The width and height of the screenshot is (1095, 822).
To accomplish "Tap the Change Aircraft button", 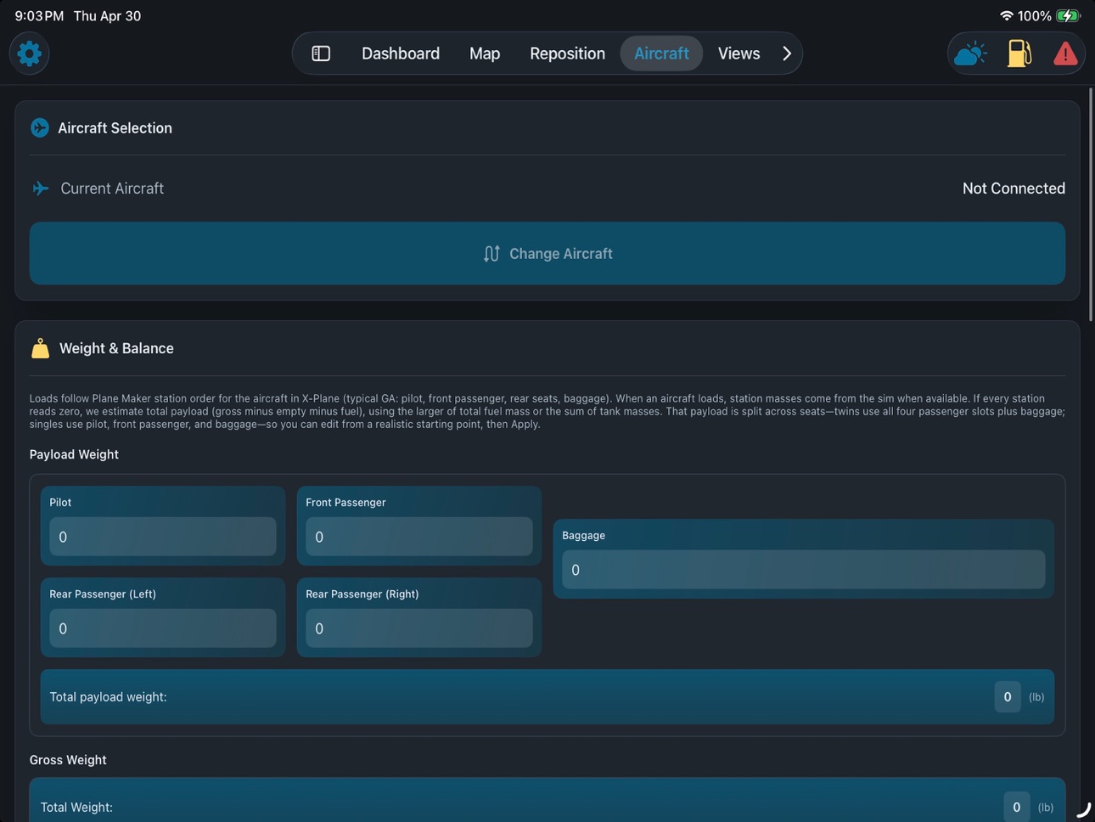I will (x=547, y=253).
